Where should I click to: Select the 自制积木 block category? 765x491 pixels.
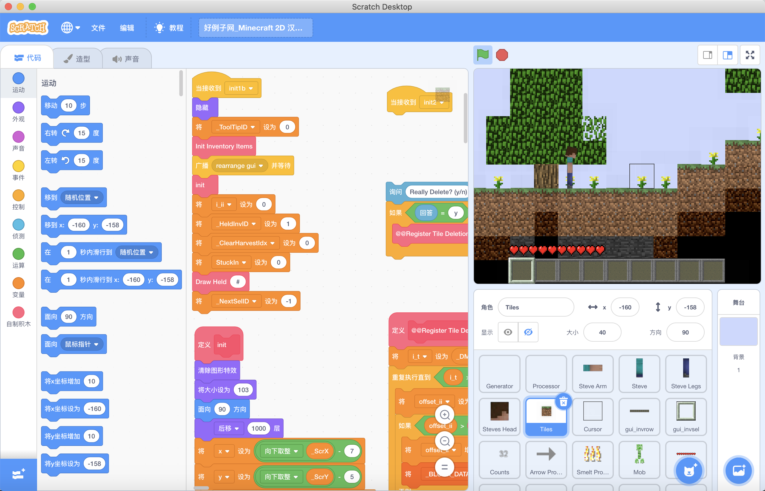(x=19, y=317)
